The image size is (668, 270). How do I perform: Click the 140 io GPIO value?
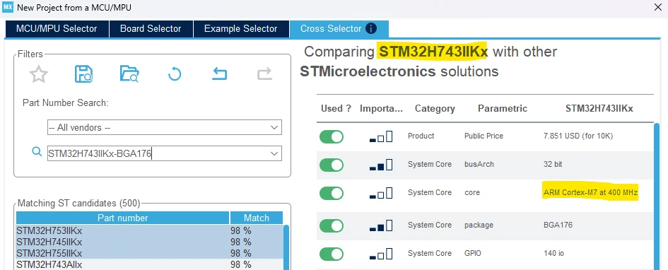[553, 253]
